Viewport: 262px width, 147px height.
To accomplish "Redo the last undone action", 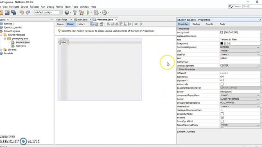I will coord(28,12).
